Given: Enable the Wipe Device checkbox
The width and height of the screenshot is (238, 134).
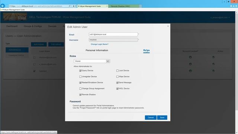Looking at the screenshot, I should [x=118, y=77].
